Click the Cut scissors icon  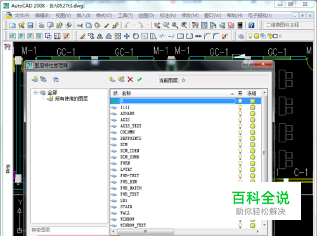[80, 25]
